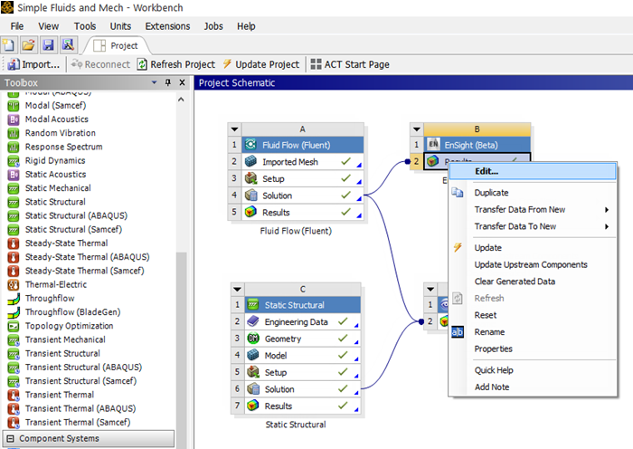The height and width of the screenshot is (449, 633).
Task: Click the Toolbox scroll up arrow
Action: (181, 100)
